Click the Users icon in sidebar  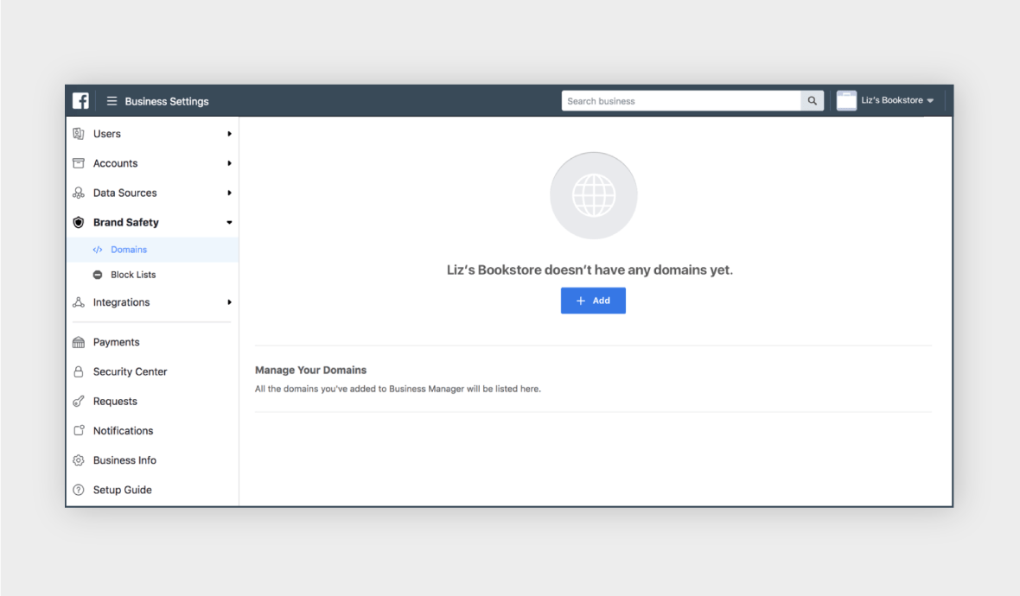click(x=79, y=134)
